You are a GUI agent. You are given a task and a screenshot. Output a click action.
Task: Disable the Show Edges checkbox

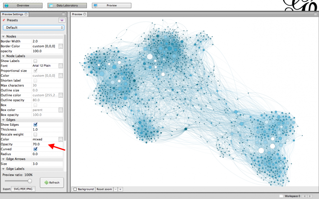(x=35, y=125)
